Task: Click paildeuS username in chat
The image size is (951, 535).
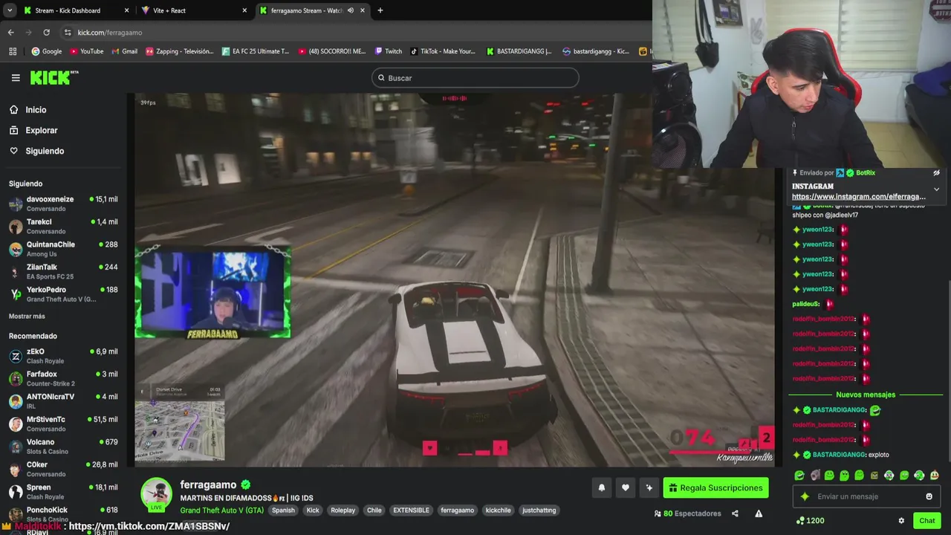Action: pyautogui.click(x=806, y=304)
